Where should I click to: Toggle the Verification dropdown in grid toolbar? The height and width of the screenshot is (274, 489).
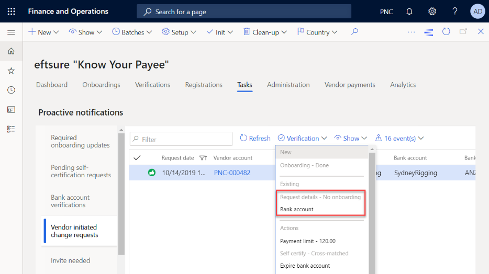click(302, 138)
